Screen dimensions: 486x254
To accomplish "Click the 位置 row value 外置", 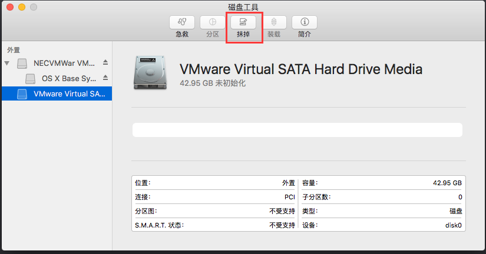I will click(288, 183).
